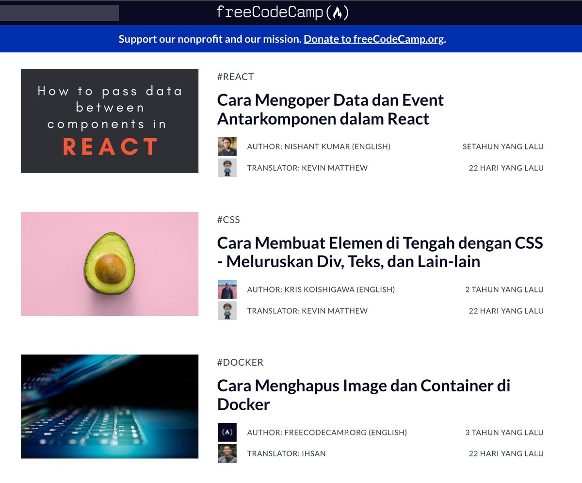Screen dimensions: 582x483
Task: Open author freeCodeCamp.org (English) profile
Action: tap(327, 432)
